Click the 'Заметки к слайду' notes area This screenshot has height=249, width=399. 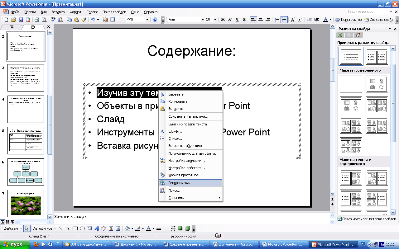(191, 218)
